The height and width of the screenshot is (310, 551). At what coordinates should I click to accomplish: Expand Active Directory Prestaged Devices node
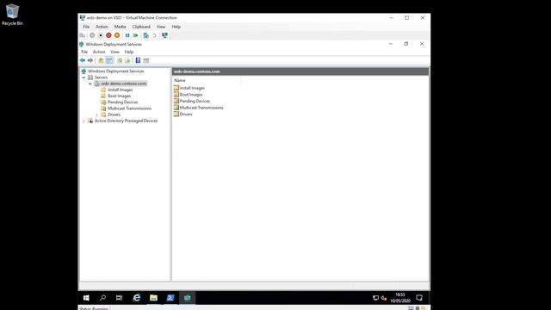[x=84, y=121]
